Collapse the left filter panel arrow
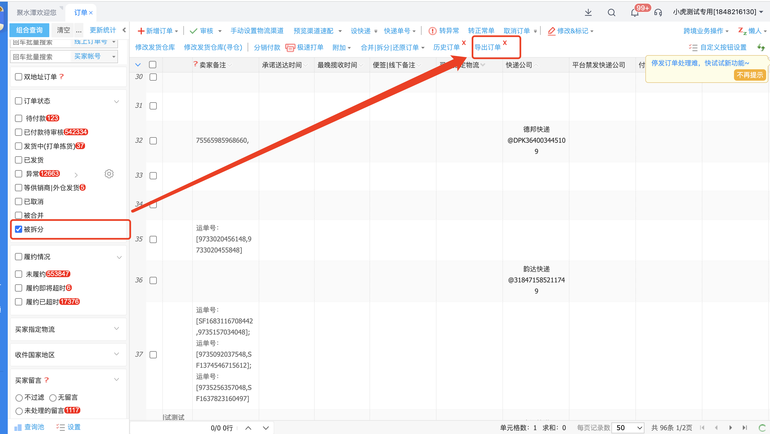 click(124, 30)
